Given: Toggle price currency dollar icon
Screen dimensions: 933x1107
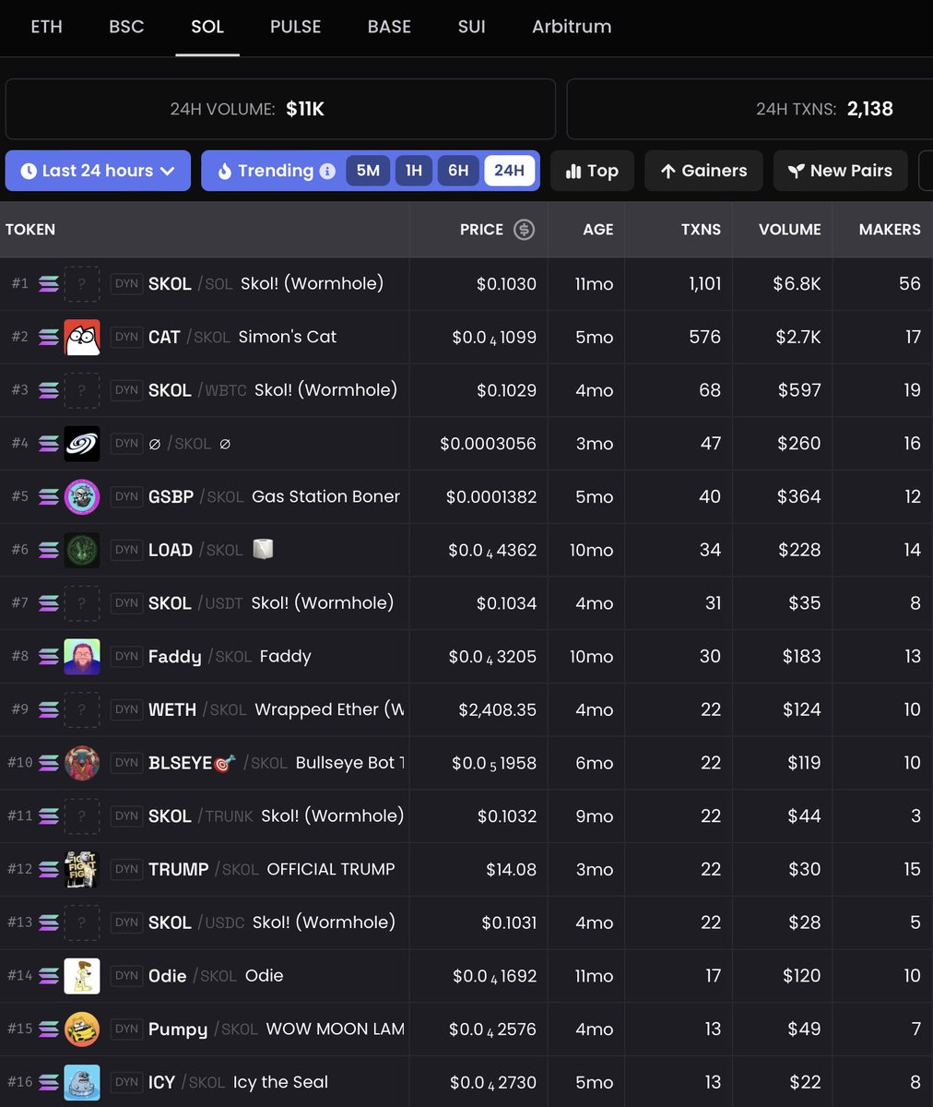Looking at the screenshot, I should pos(524,230).
